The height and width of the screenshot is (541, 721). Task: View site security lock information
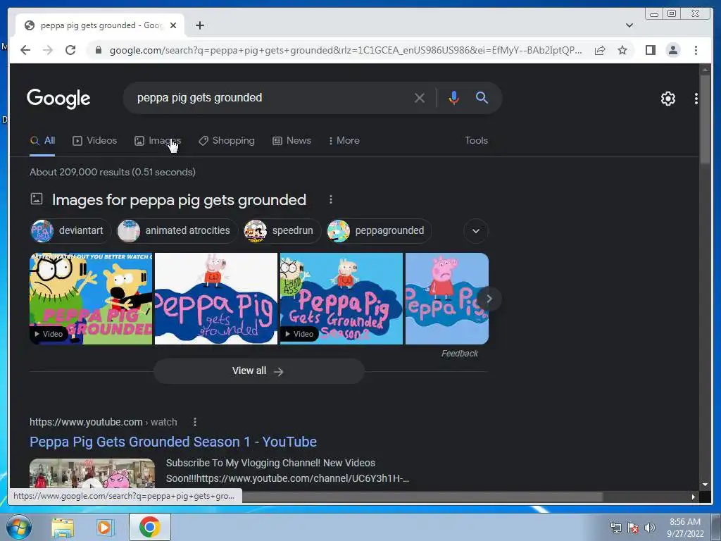point(98,50)
